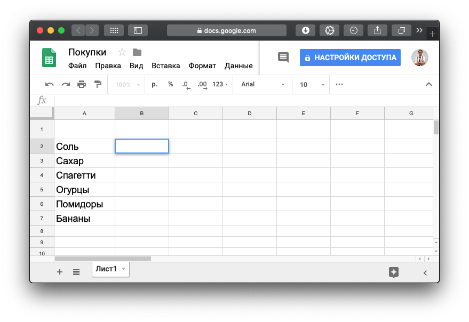Increase decimal places

tap(201, 84)
